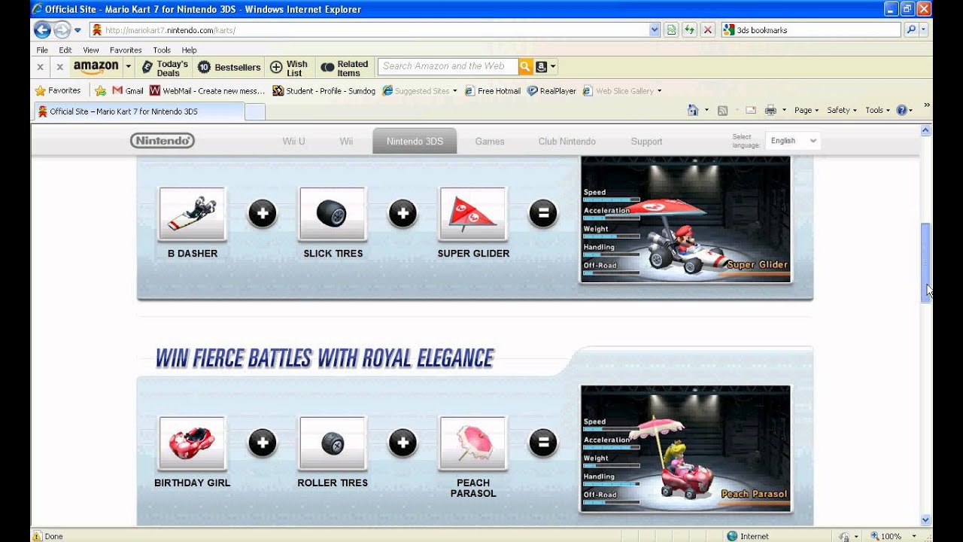Image resolution: width=963 pixels, height=542 pixels.
Task: Open Bestsellers on Amazon toolbar
Action: coord(229,67)
